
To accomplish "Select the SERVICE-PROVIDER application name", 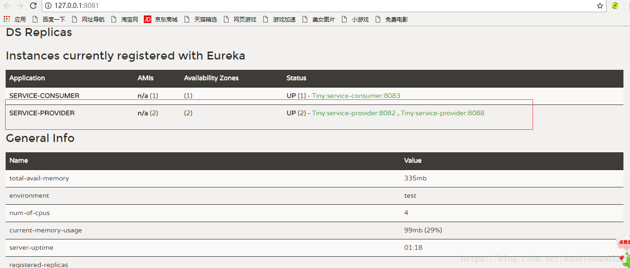I will coord(42,113).
